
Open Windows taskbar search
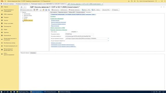pyautogui.click(x=4, y=92)
